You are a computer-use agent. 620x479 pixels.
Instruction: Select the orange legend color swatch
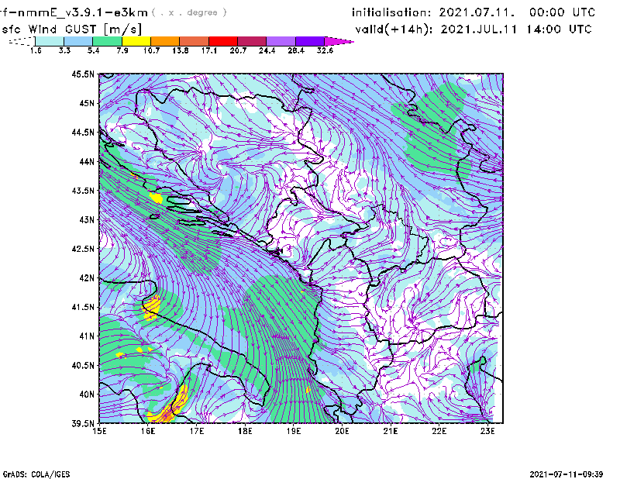tap(165, 41)
